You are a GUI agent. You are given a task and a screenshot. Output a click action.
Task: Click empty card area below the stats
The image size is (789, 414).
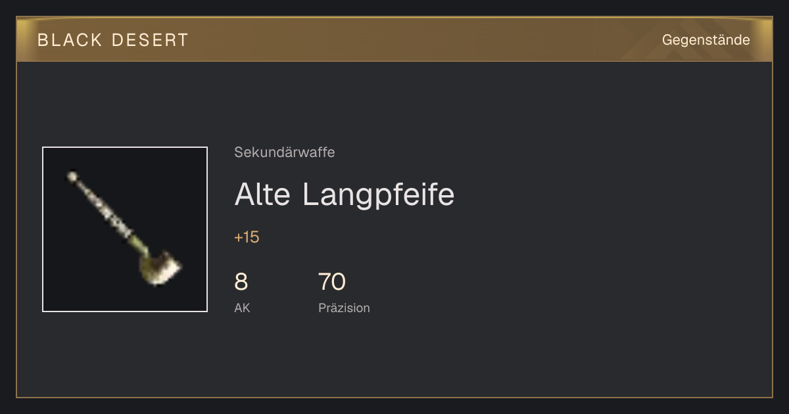point(394,358)
